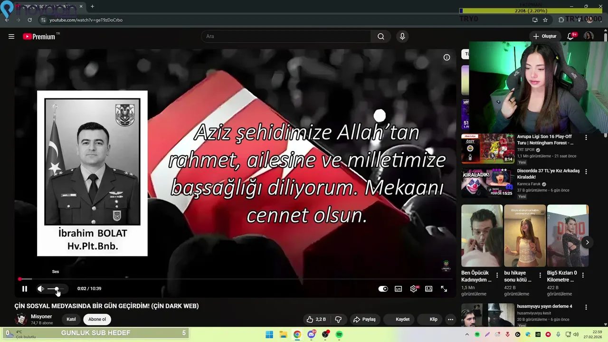
Task: View site information icon in address bar
Action: point(43,20)
